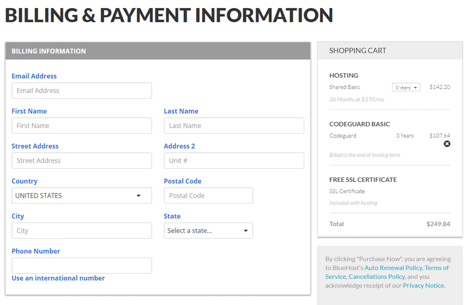Focus the Street Address input
This screenshot has height=305, width=469.
(x=81, y=161)
